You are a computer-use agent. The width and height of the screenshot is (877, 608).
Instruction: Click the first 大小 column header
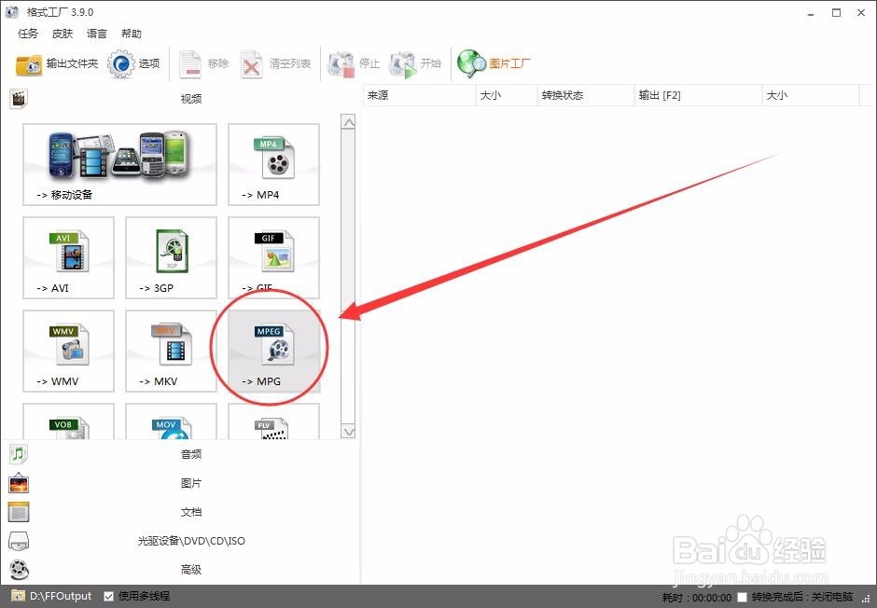pos(507,95)
